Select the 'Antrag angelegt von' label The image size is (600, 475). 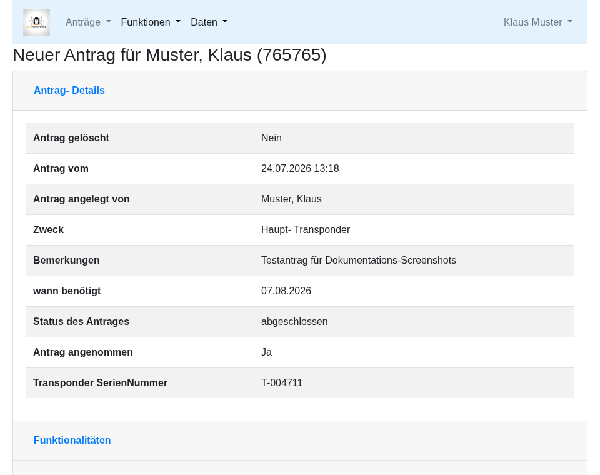81,199
